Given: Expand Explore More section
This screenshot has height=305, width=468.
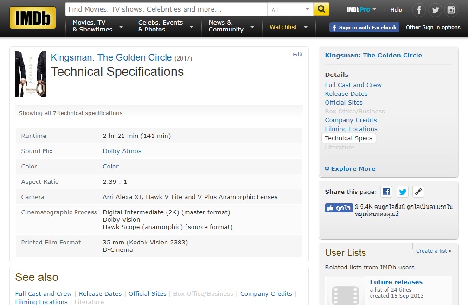Looking at the screenshot, I should [x=350, y=168].
